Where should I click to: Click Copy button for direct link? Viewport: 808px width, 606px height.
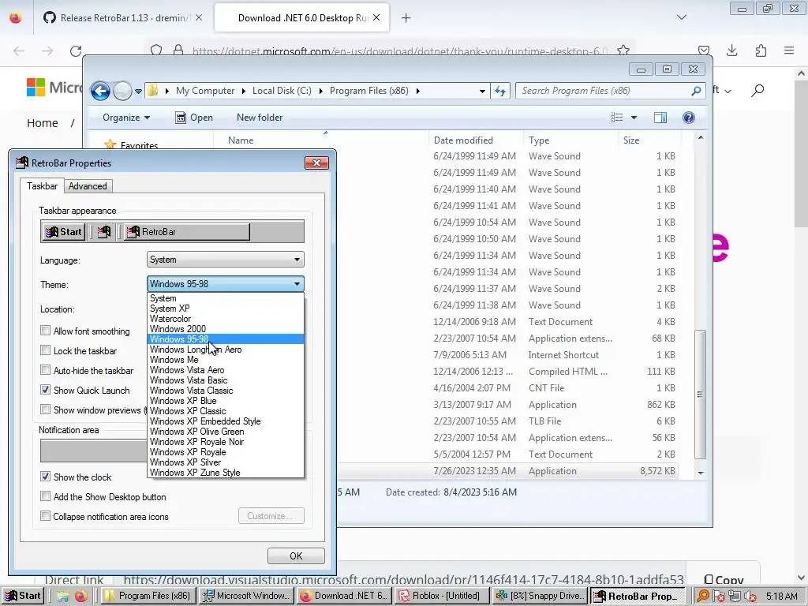tap(724, 580)
